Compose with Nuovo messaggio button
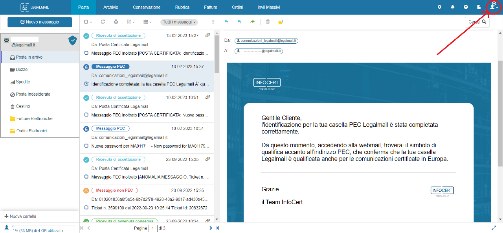 click(x=40, y=22)
